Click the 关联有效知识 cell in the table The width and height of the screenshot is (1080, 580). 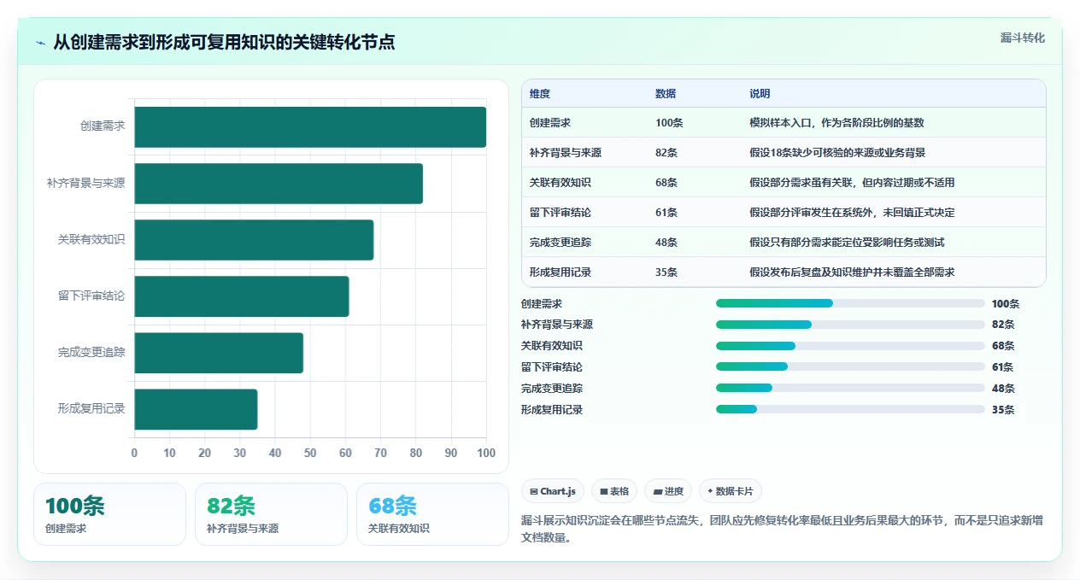point(561,183)
